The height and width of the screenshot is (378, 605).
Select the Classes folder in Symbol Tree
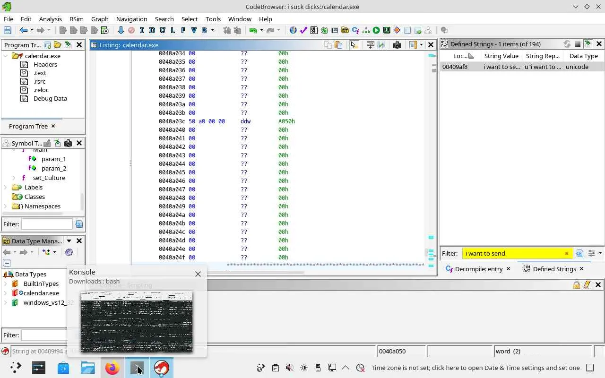35,197
